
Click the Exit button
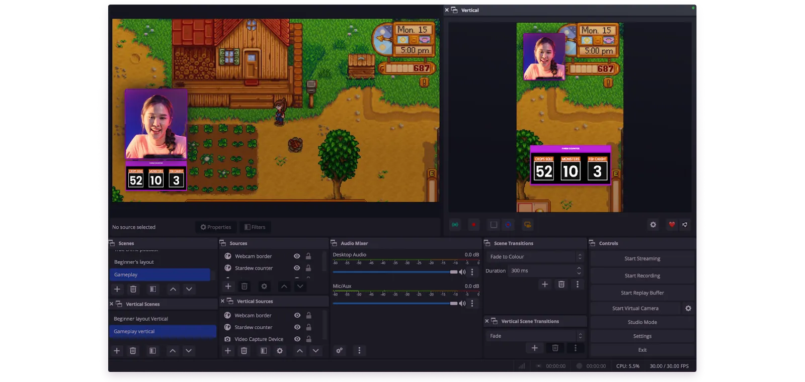(x=642, y=350)
